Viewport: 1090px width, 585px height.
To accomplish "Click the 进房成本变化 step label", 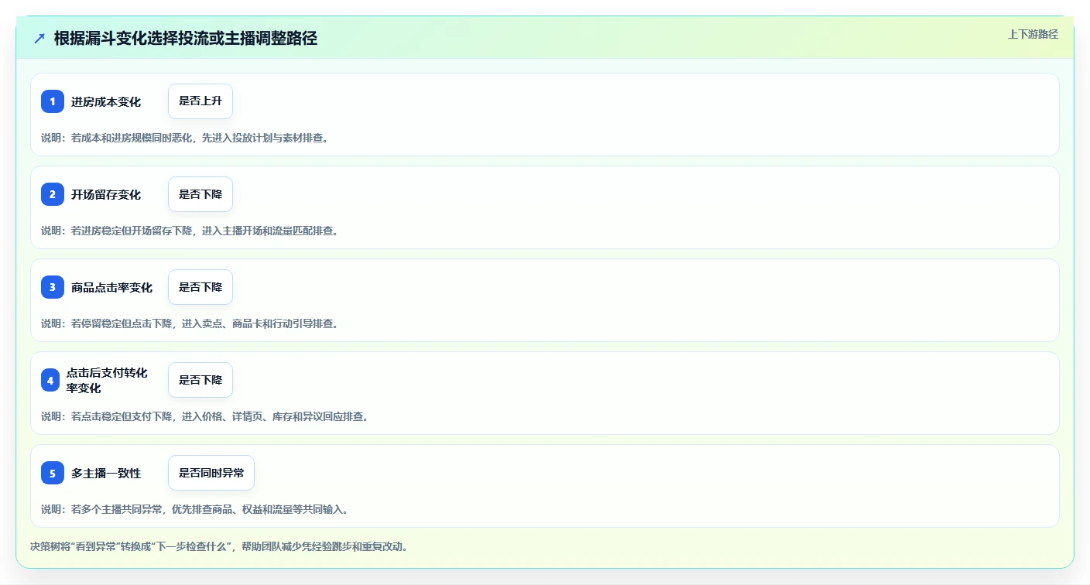I will coord(106,101).
